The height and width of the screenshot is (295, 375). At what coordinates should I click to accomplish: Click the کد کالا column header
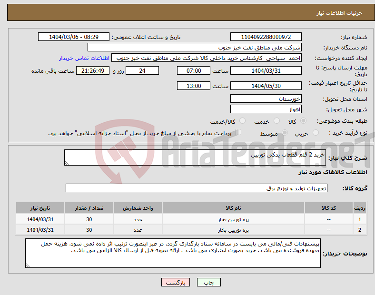329,208
